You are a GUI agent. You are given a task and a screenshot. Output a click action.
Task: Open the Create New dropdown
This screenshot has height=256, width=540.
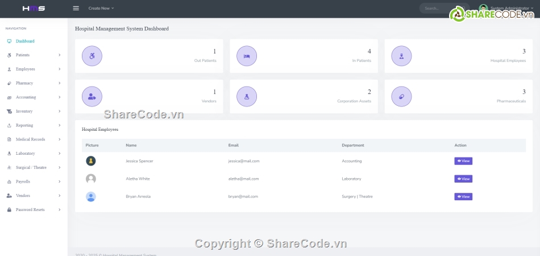pos(101,9)
